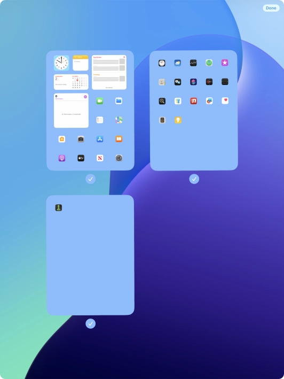
Task: Tap the Reminders widget
Action: (x=71, y=111)
